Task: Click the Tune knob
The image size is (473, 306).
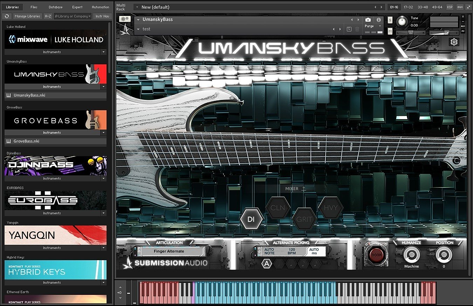Action: (x=402, y=21)
